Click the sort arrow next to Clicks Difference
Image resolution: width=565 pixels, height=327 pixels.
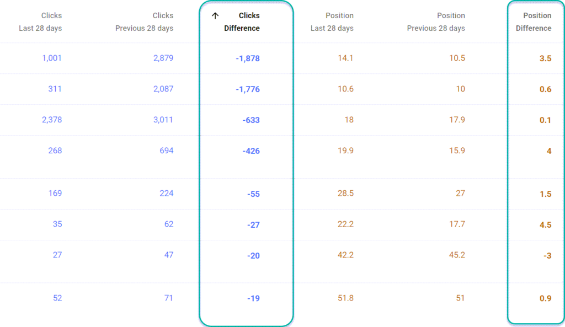click(215, 15)
